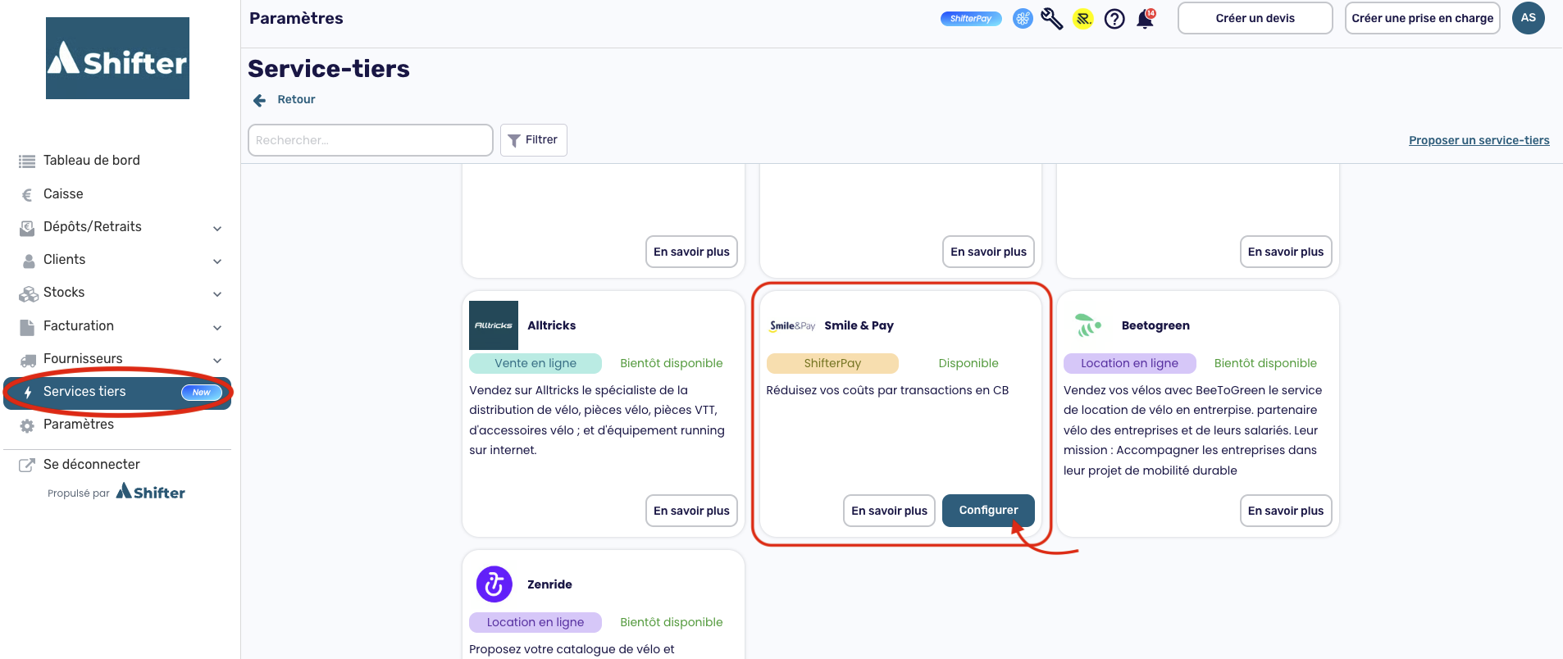Expand the Facturation chevron
Viewport: 1563px width, 659px height.
coord(217,328)
